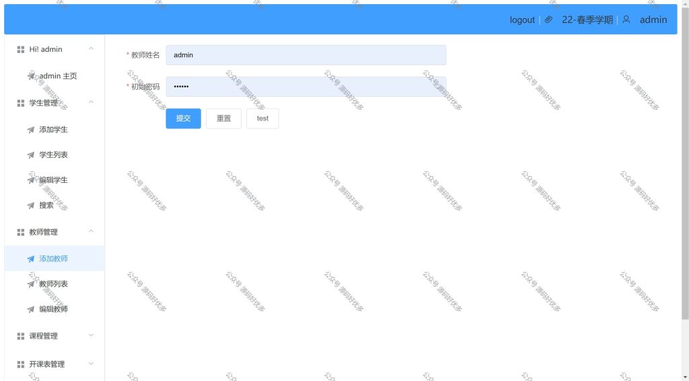Select the 添加教师 menu item
Screen dimensions: 689x381
(x=55, y=259)
